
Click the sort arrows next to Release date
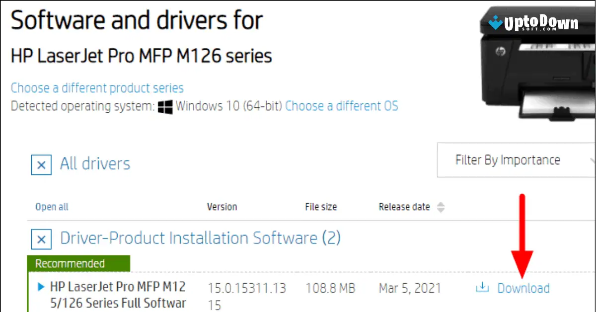click(x=441, y=207)
